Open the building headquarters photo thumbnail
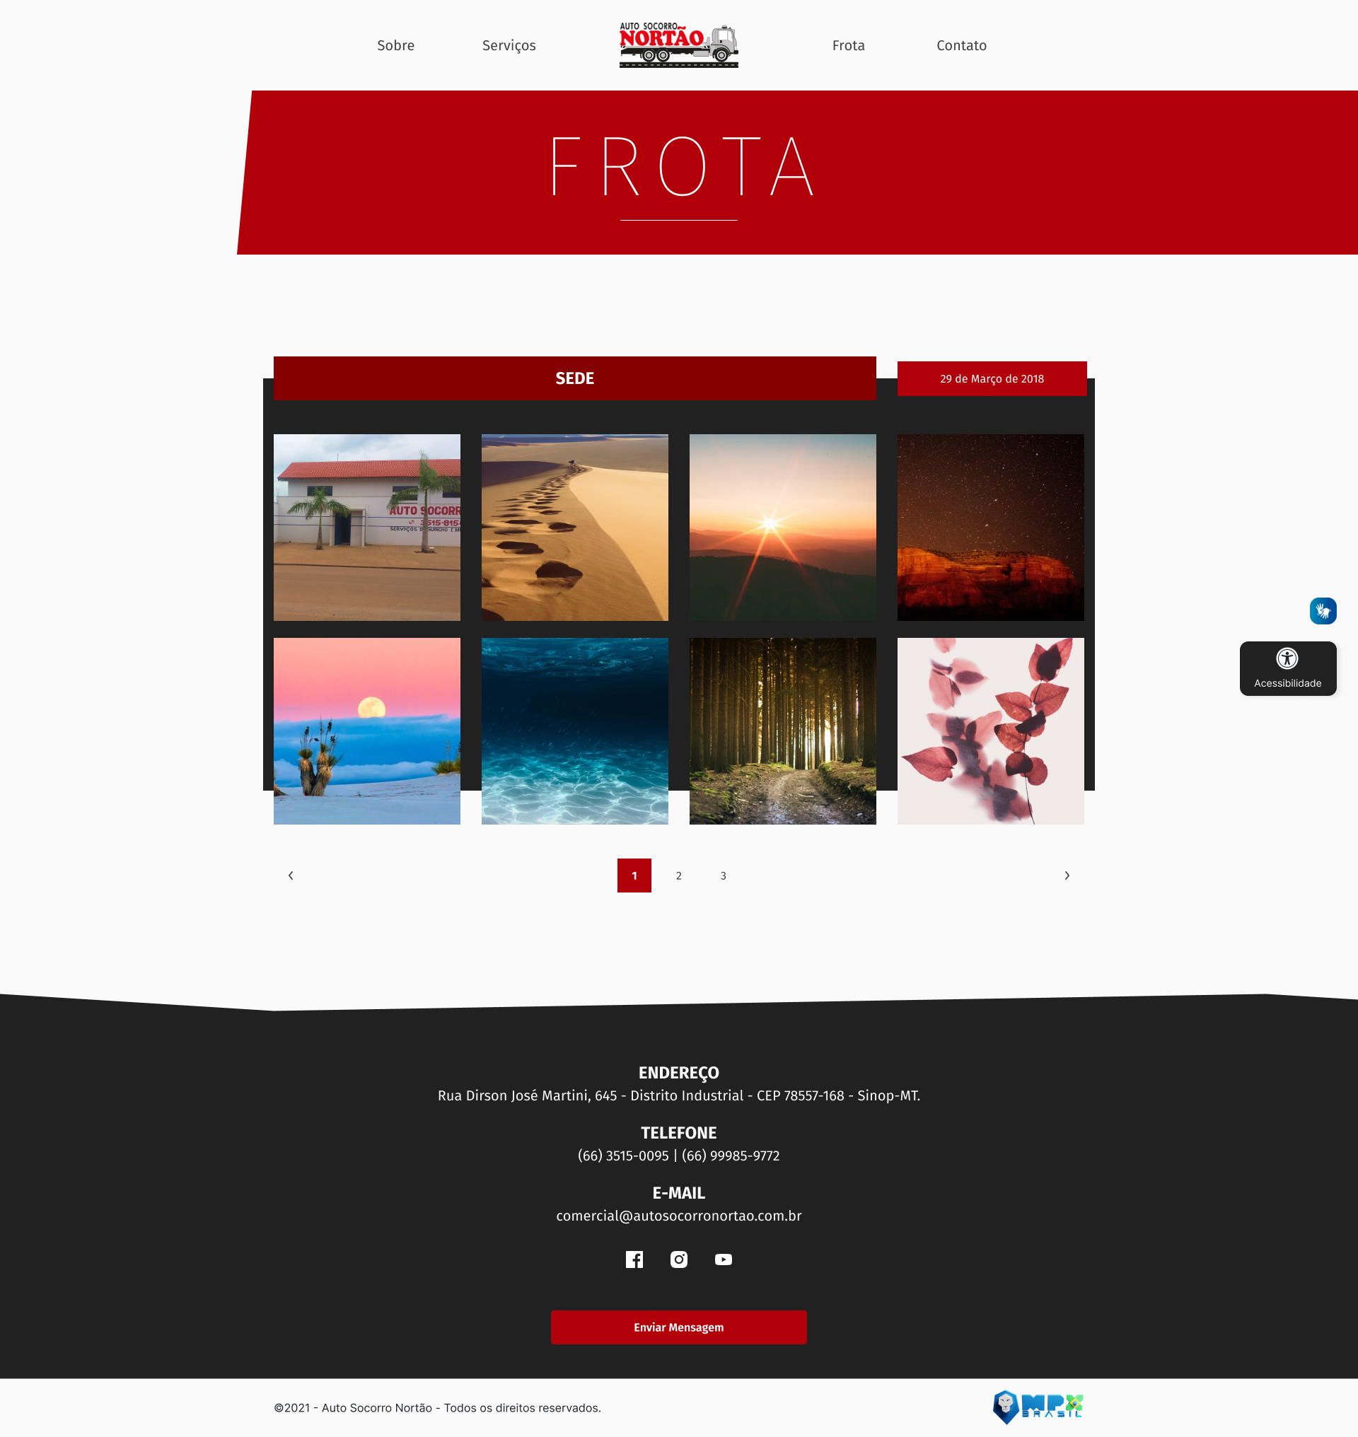Screen dimensions: 1358x1437 click(x=366, y=527)
